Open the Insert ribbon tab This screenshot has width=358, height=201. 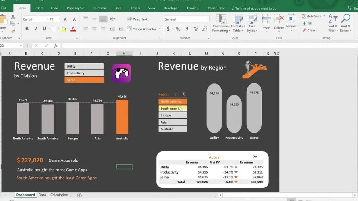coord(38,8)
